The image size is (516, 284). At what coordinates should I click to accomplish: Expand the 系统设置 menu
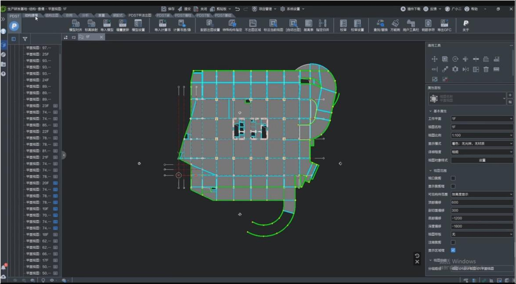click(292, 9)
